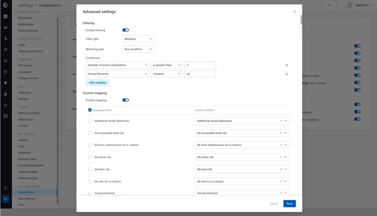Open the lightbulb icon in left rail
Viewport: 377px width, 216px height.
coord(5,188)
